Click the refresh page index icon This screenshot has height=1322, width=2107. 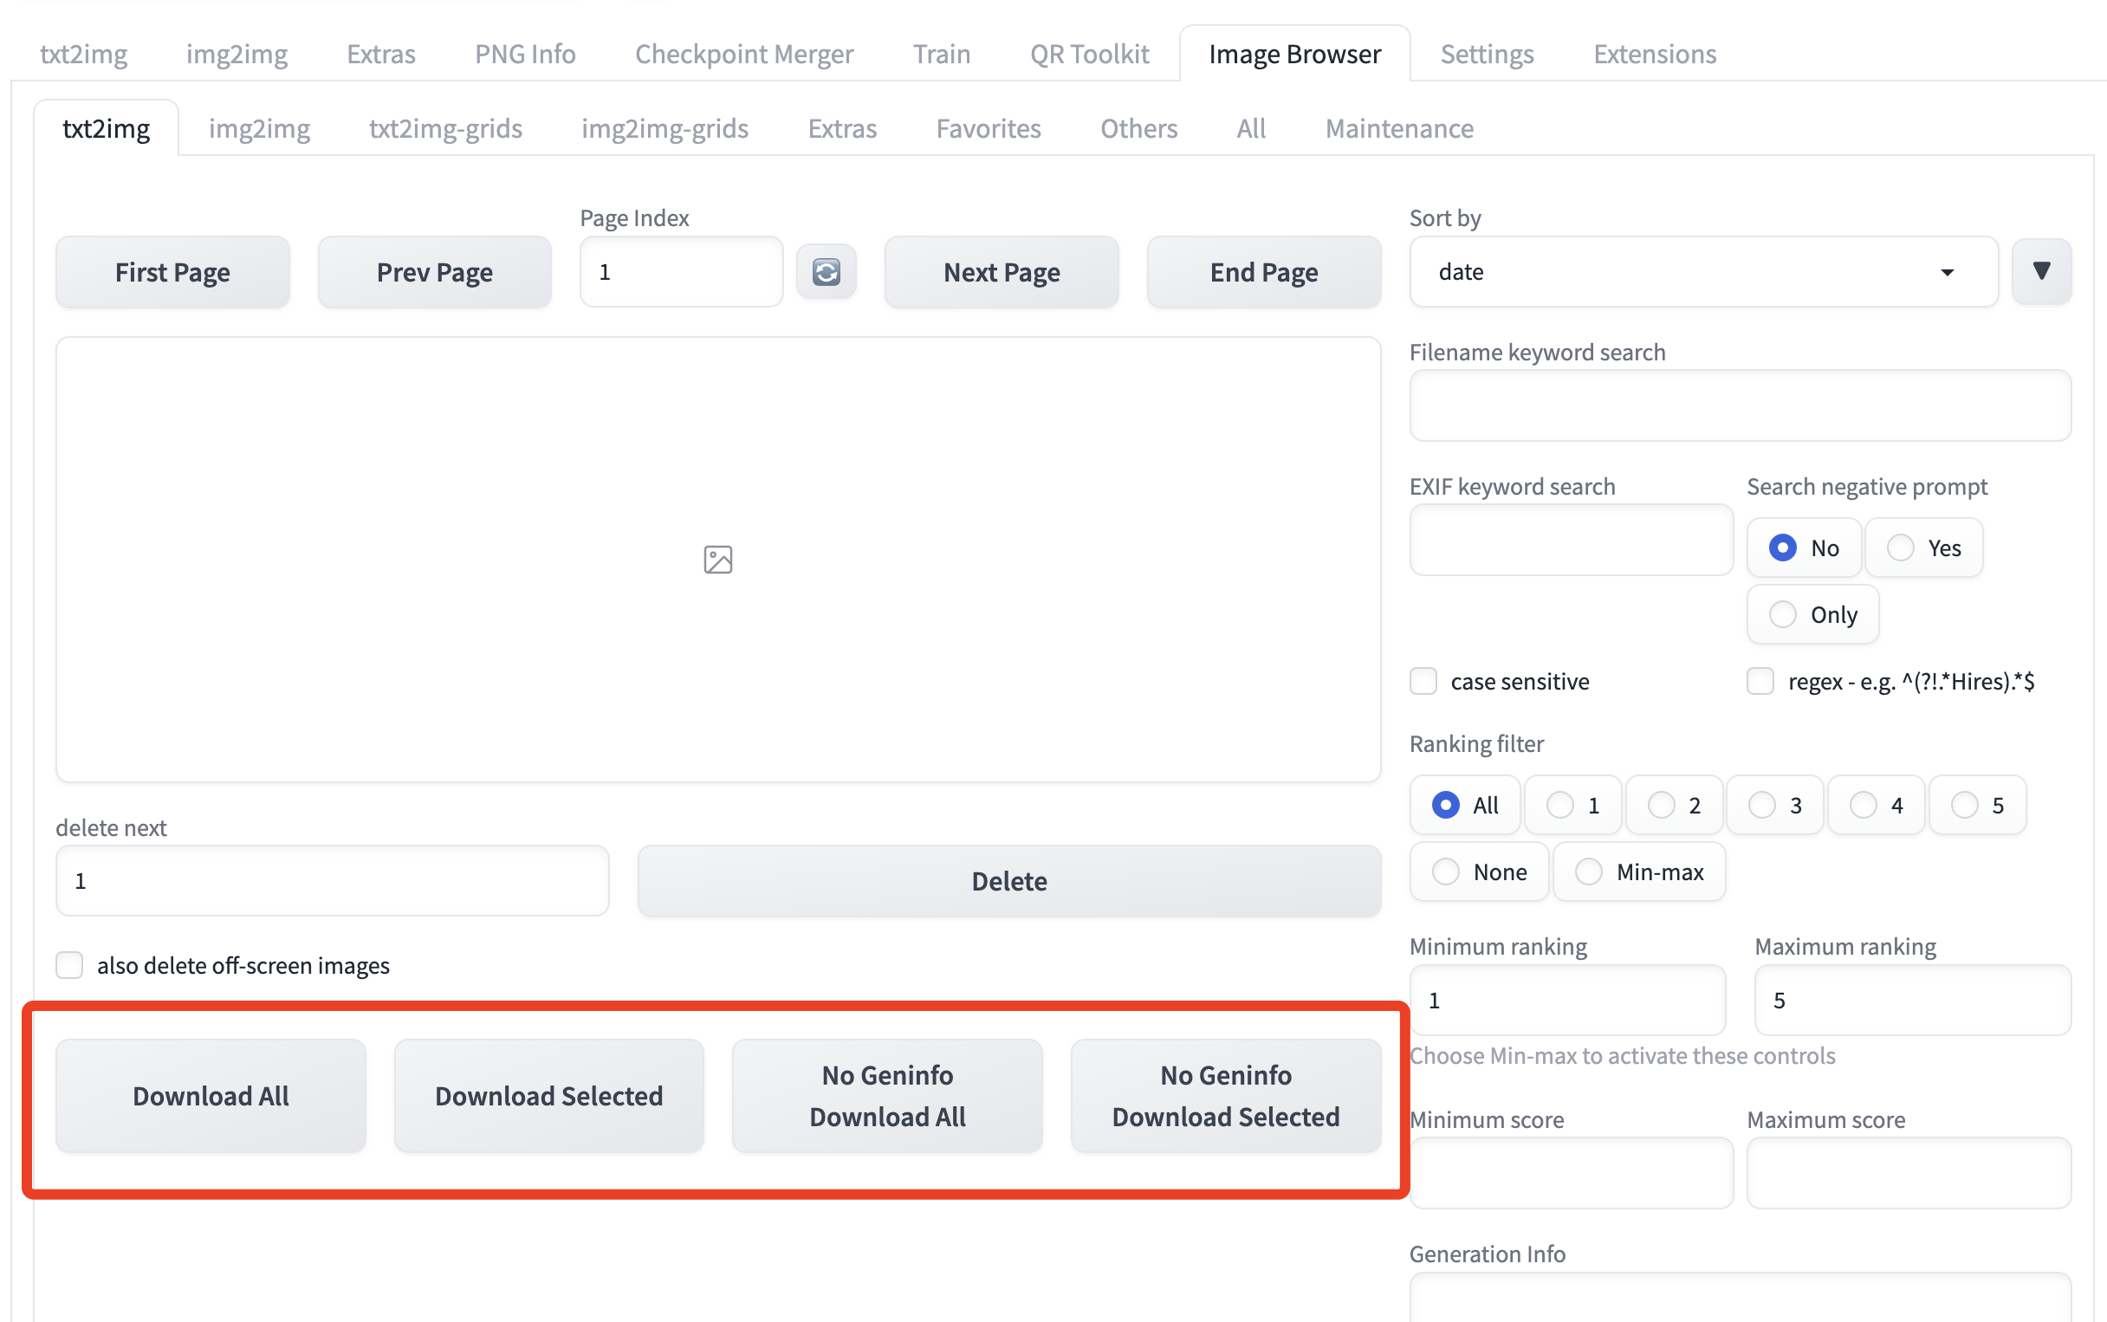pyautogui.click(x=826, y=272)
